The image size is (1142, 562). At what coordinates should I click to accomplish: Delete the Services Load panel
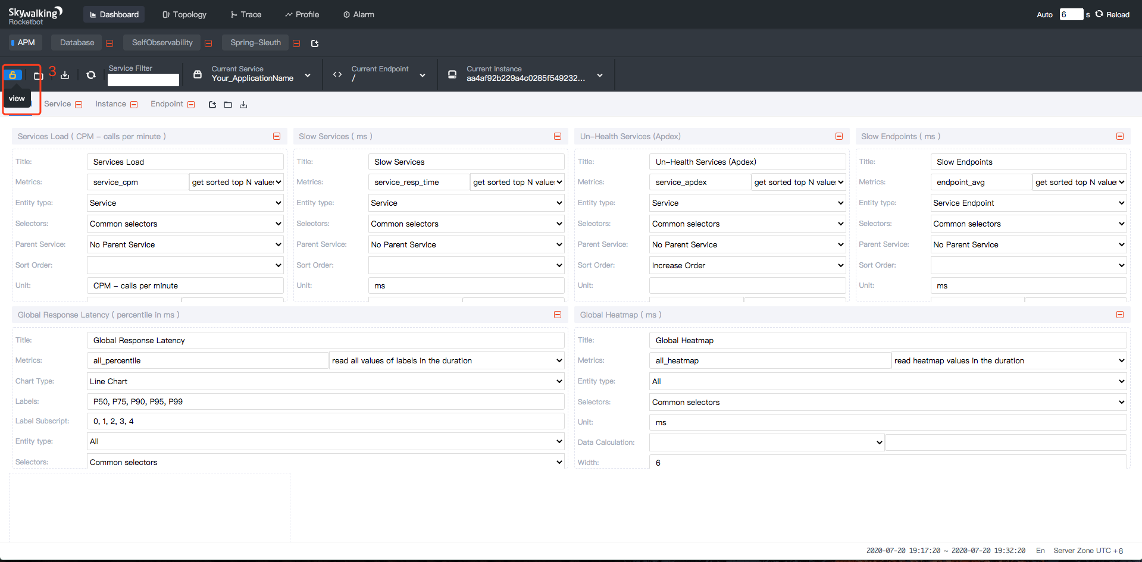tap(277, 136)
